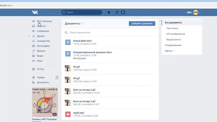Open Фотографии in the sidebar
Viewport: 217px width, 122px height.
coord(43,46)
